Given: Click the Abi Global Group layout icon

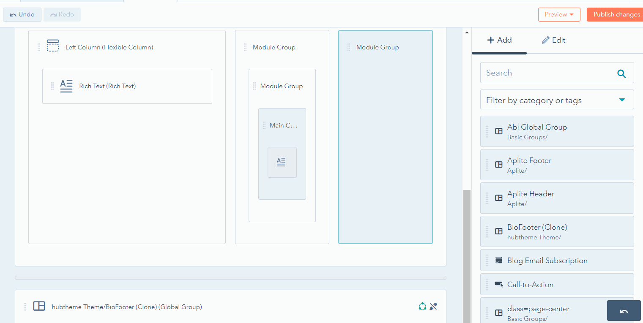Looking at the screenshot, I should (x=499, y=131).
